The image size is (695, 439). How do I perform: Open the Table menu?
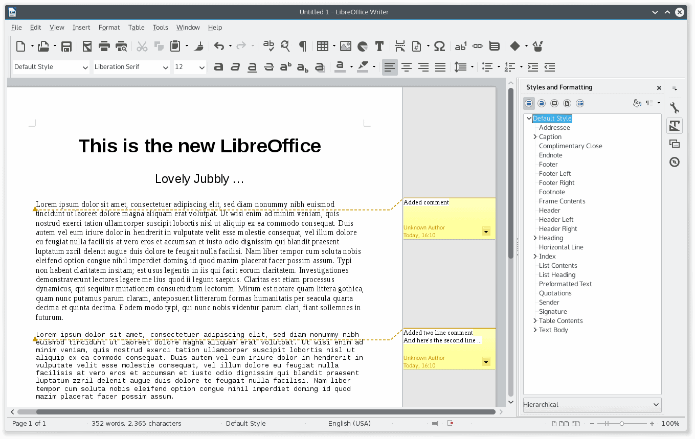(137, 28)
